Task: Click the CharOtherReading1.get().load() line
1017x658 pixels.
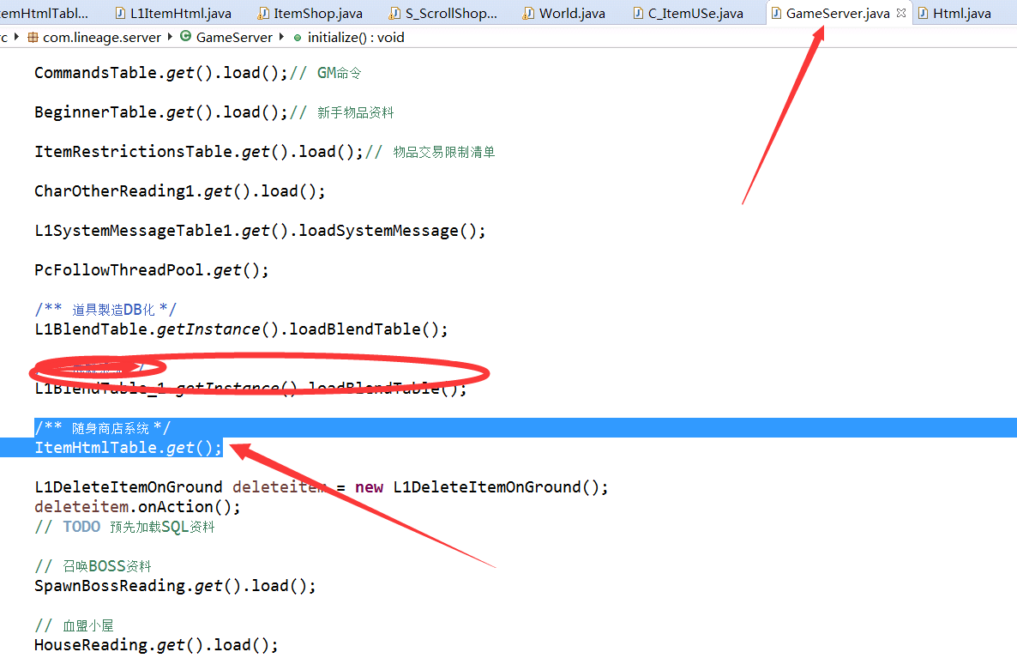Action: pyautogui.click(x=180, y=191)
